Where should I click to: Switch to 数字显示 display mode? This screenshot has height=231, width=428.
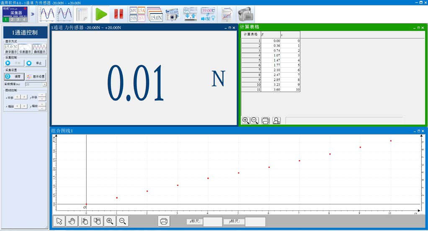coord(11,49)
